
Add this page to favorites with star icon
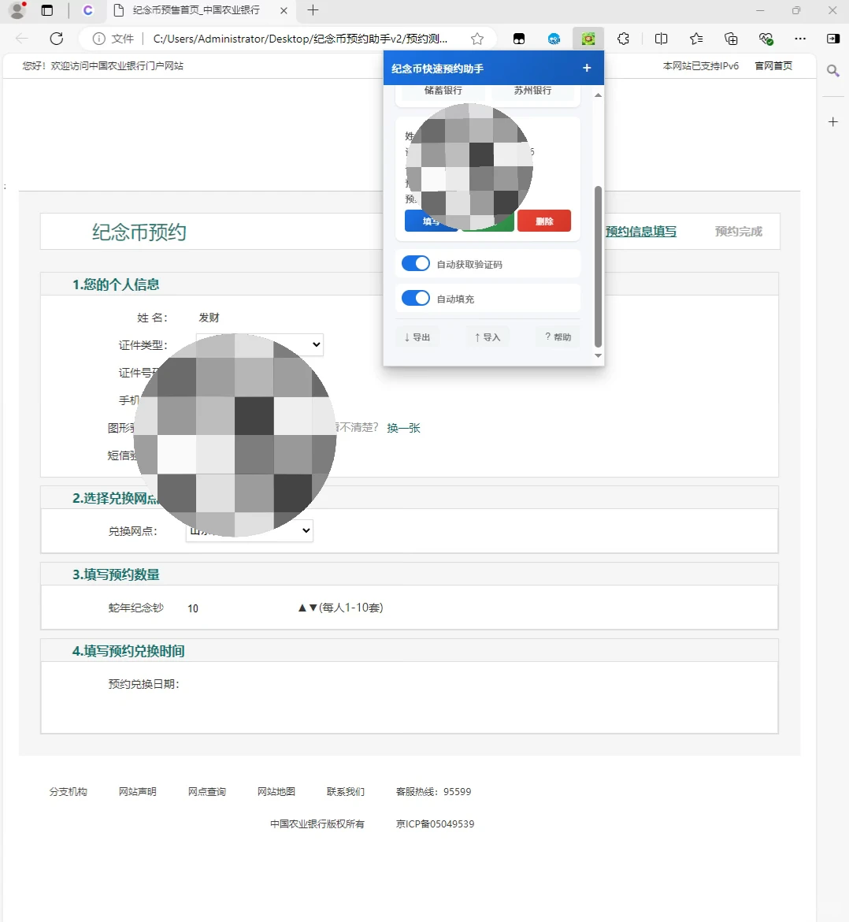pos(477,39)
